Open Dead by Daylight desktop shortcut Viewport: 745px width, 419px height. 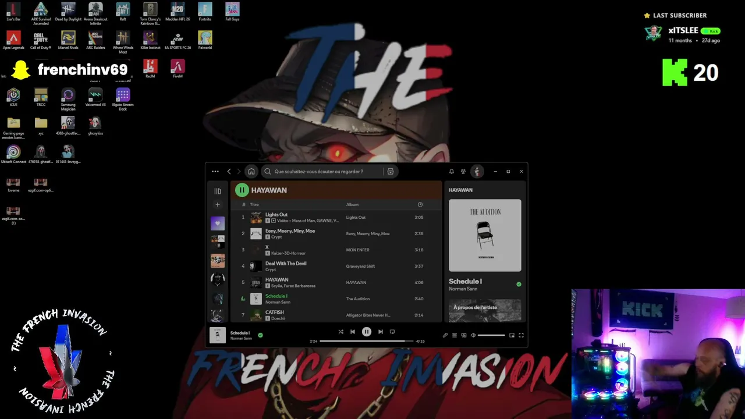pyautogui.click(x=68, y=12)
